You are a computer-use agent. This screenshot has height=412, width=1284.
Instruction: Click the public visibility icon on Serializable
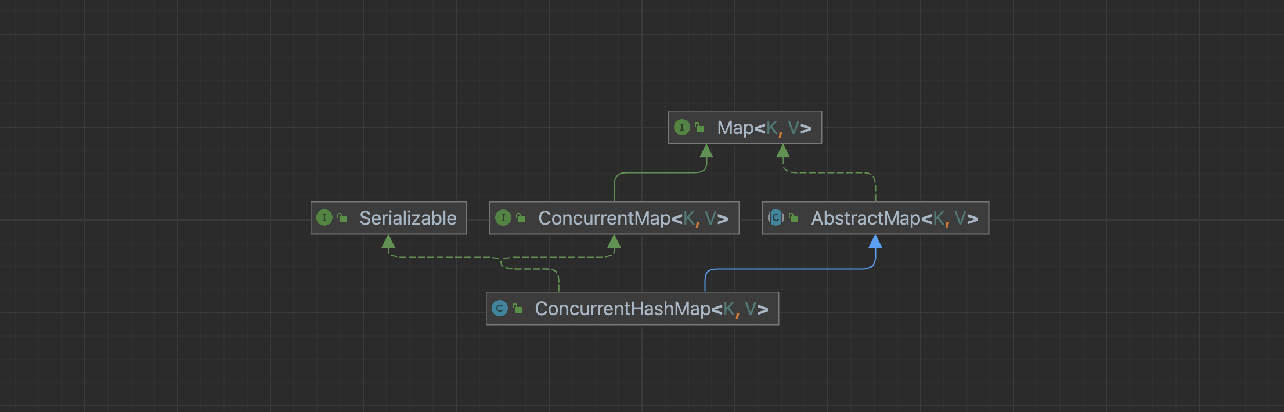click(x=342, y=218)
